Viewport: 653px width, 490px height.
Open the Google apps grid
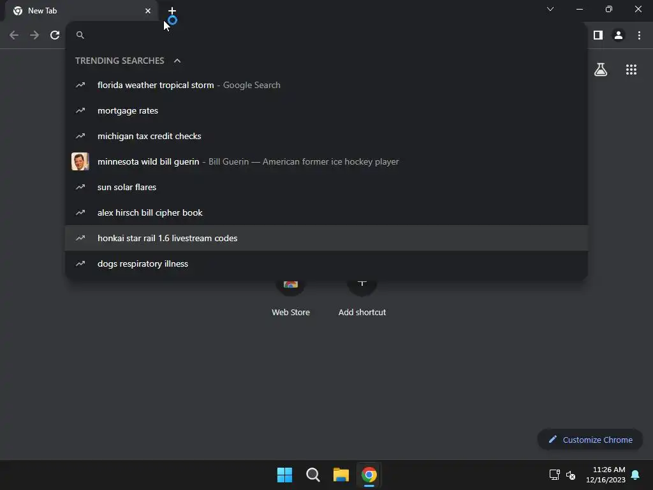tap(631, 70)
